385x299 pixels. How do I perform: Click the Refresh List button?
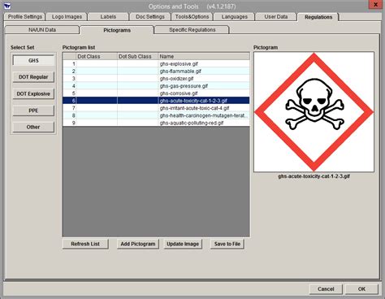(85, 244)
